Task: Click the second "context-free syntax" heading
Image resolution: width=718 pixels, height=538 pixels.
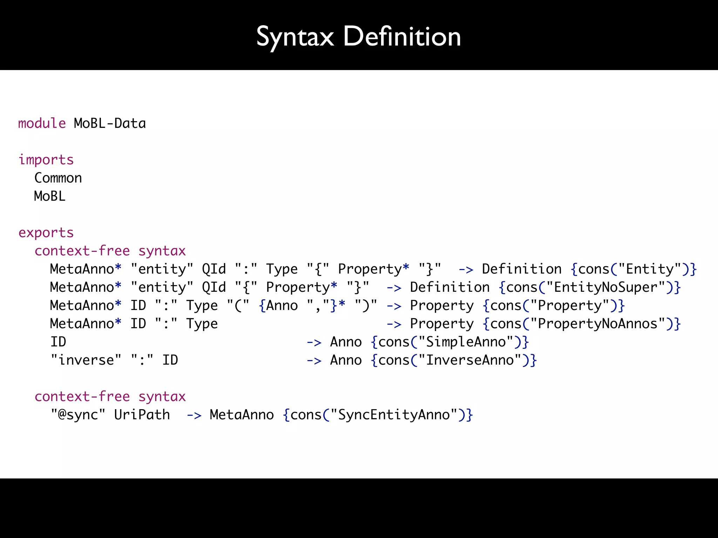Action: 110,397
